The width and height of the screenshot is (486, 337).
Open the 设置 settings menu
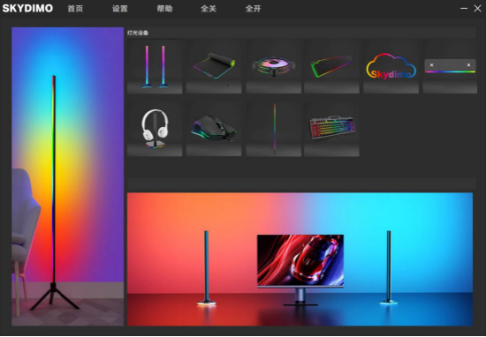(x=120, y=9)
